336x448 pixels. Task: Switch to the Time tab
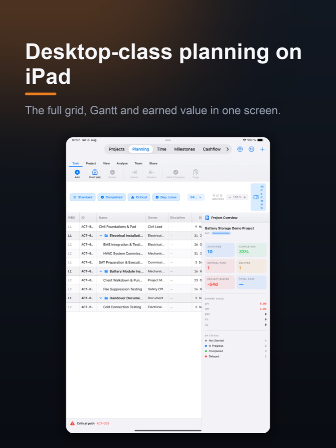pos(161,149)
